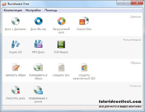145x112 pixels.
Task: Click the MP3 Диск text label
Action: pyautogui.click(x=38, y=52)
